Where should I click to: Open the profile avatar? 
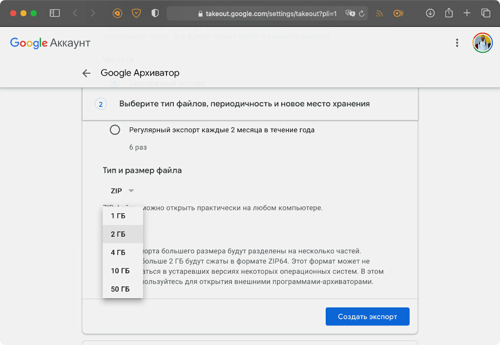tap(482, 42)
